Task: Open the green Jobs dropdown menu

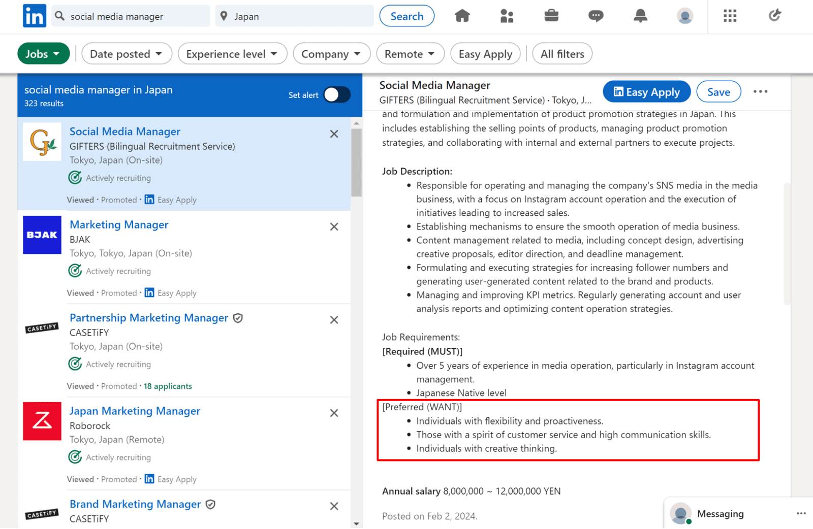Action: 43,54
